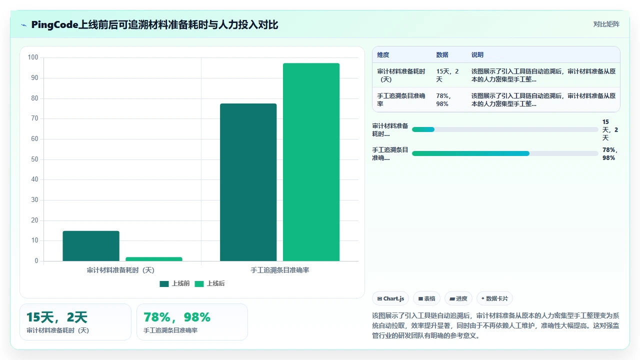
Task: Click the 上线后 bar for 手工追溯条目准确率
Action: pyautogui.click(x=311, y=162)
